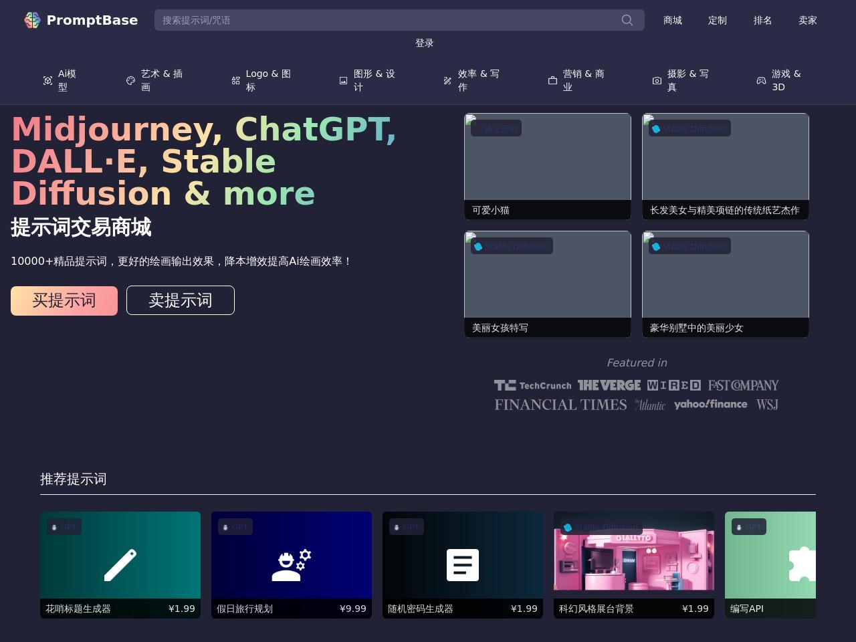Click the briefcase icon for 营销 & 商业

552,80
